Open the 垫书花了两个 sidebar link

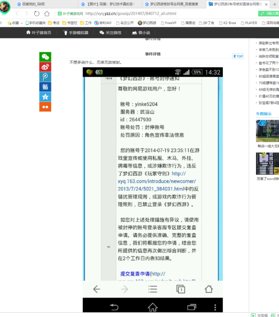(268, 63)
